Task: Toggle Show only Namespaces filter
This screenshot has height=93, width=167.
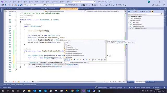Action: tap(68, 60)
